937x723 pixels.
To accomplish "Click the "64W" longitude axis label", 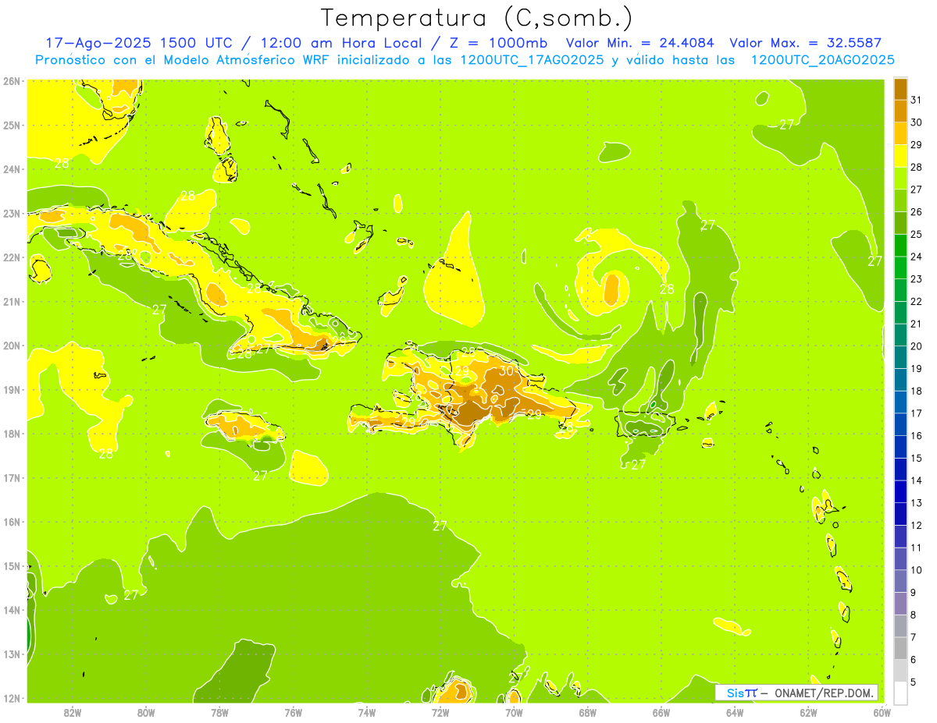I will point(735,712).
